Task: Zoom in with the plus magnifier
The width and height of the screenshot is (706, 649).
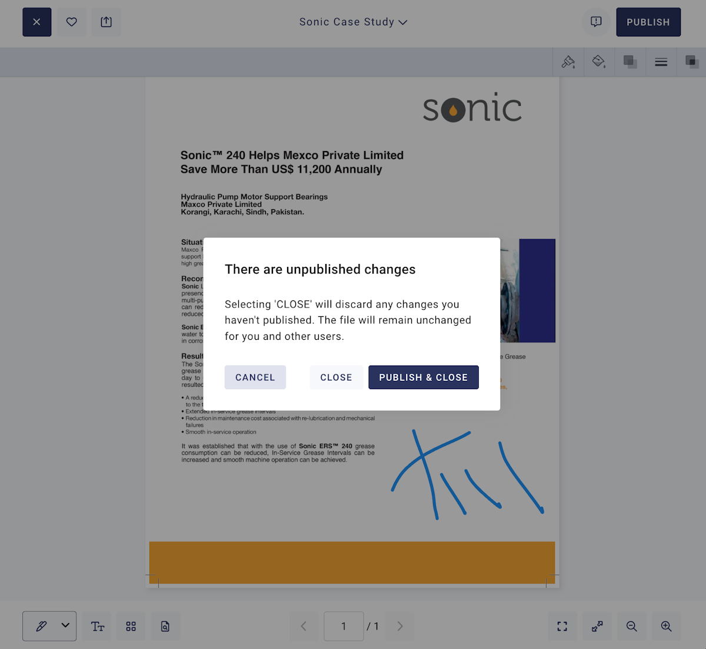Action: pos(666,627)
